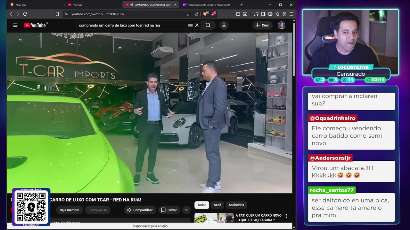Click the Inscrever-se subscribe button
Screen dimensions: 410x230
tap(98, 210)
